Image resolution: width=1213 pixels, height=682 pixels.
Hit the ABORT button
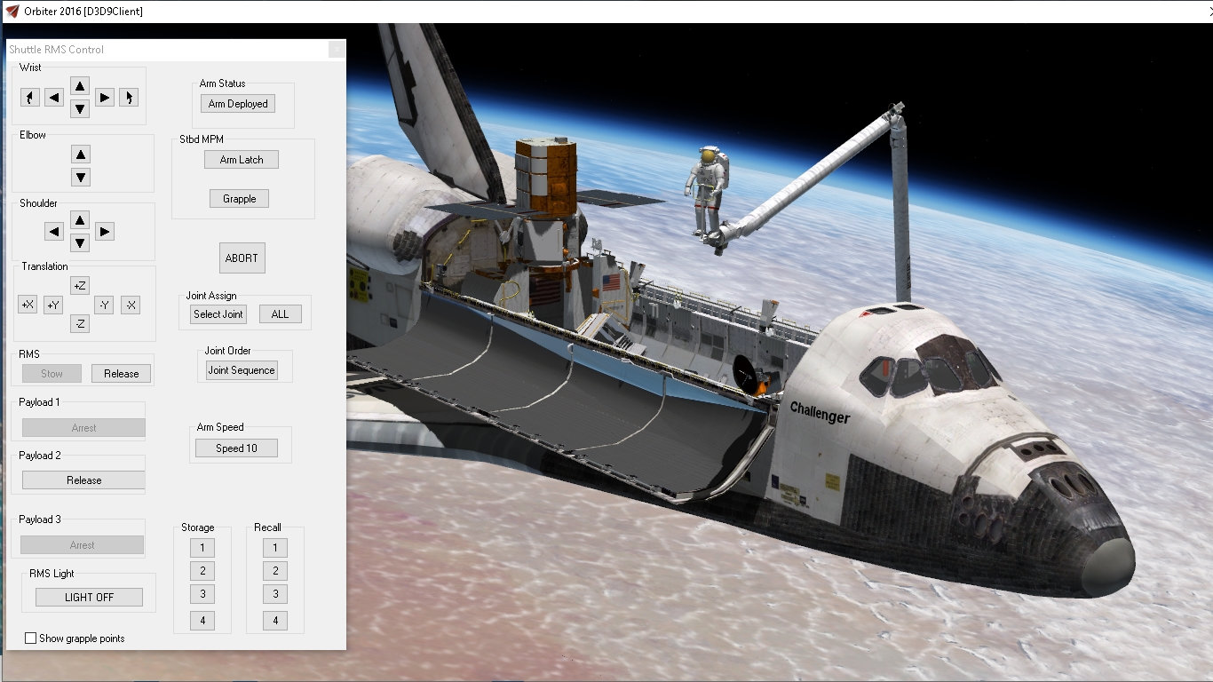(x=242, y=258)
